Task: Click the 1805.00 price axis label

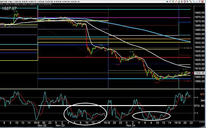Action: coord(199,77)
